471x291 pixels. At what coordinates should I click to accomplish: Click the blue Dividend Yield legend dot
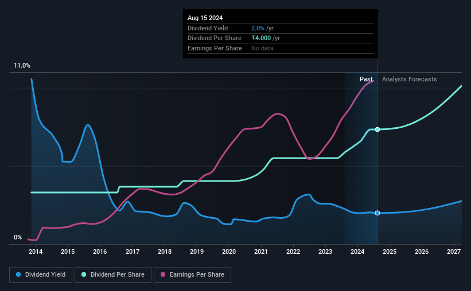[x=18, y=274]
